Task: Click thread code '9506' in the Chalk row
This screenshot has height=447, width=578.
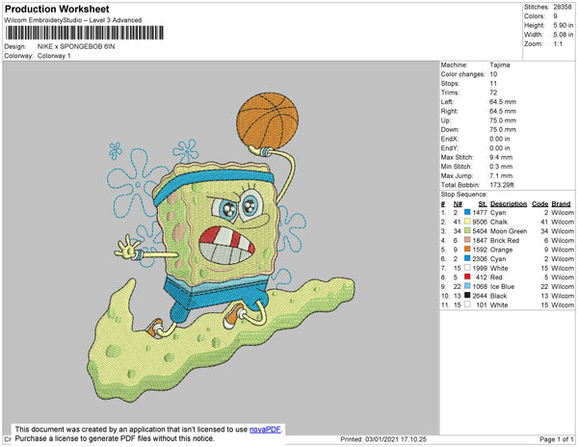Action: pos(480,222)
